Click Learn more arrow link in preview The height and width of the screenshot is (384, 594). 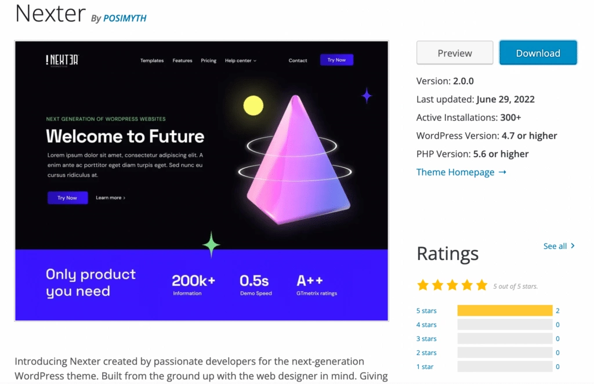click(110, 198)
